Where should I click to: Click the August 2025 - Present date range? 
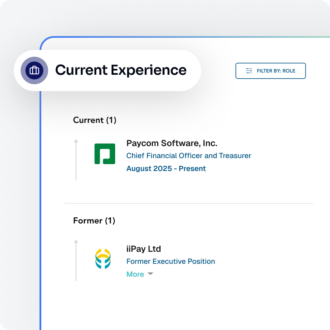click(x=166, y=168)
